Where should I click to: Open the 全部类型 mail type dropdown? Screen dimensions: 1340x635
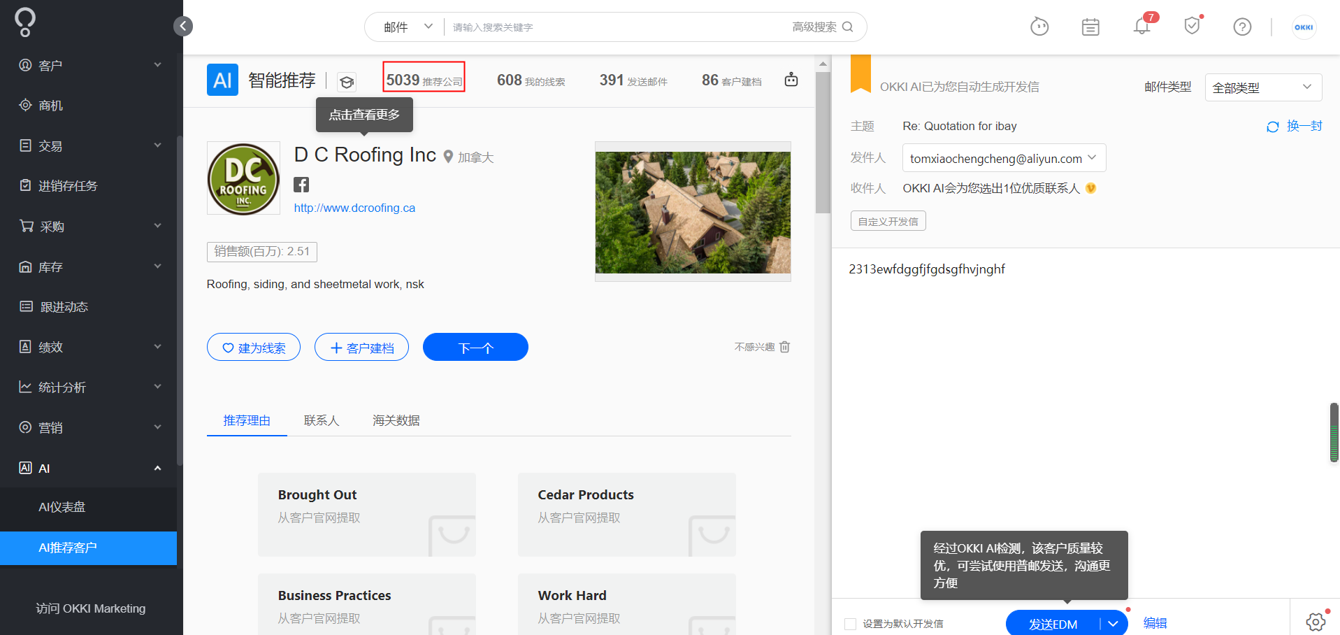pos(1262,87)
